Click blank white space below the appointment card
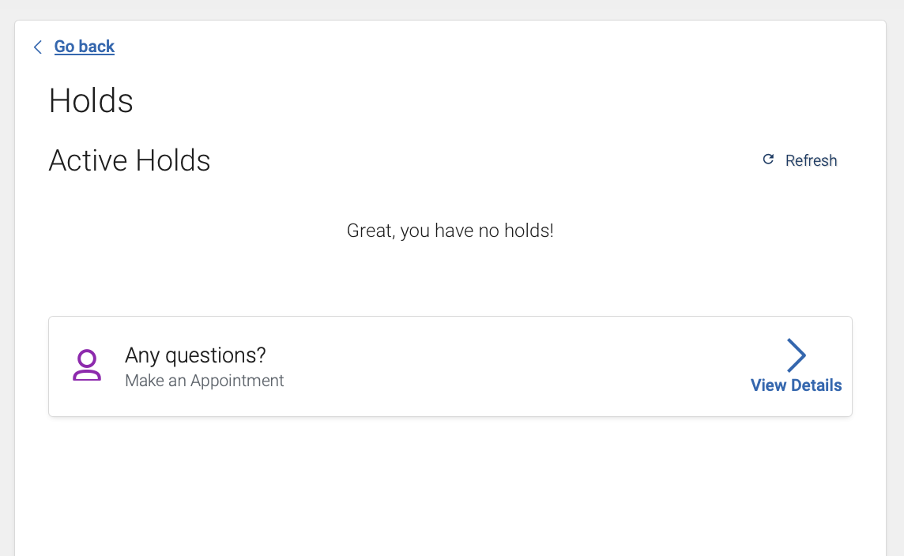 click(x=450, y=490)
